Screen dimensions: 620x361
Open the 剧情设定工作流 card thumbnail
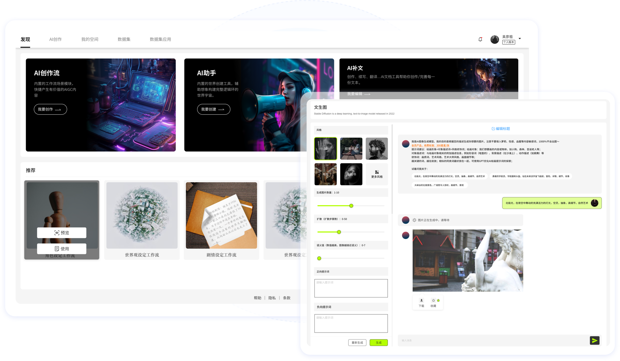[x=221, y=215]
